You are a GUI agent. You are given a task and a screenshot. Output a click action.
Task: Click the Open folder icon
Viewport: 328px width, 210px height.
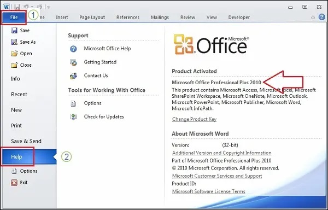tap(14, 54)
